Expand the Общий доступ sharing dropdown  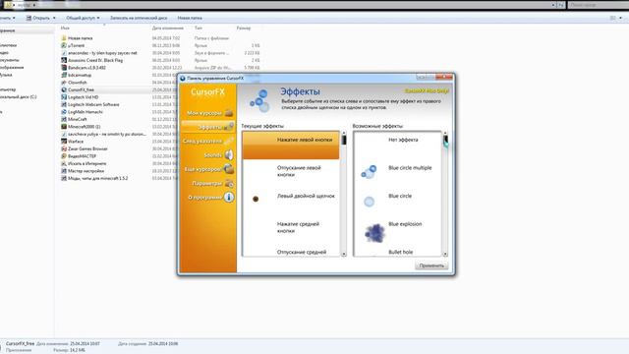[x=83, y=18]
